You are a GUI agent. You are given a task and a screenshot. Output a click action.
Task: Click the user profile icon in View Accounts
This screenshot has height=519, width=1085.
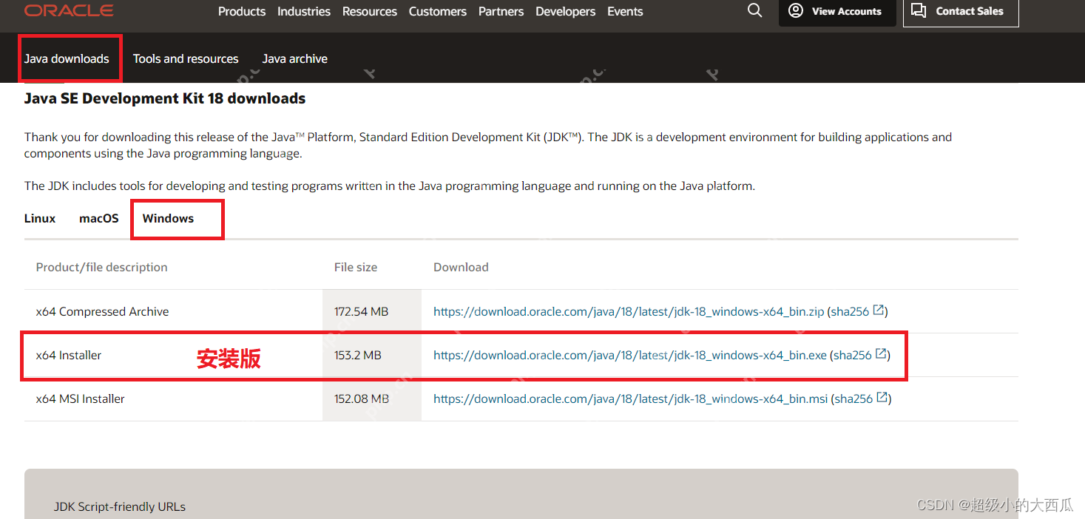pos(796,10)
